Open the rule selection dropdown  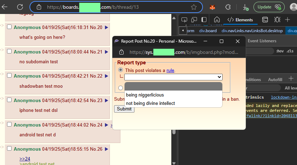(173, 77)
